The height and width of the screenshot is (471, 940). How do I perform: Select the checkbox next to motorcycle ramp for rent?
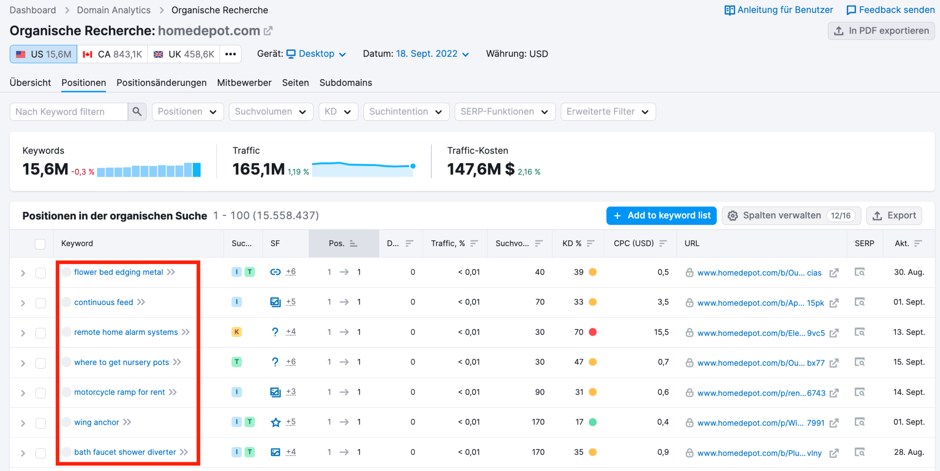point(40,392)
